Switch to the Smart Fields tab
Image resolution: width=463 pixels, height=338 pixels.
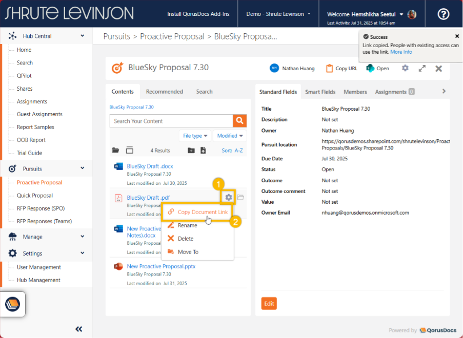click(320, 92)
